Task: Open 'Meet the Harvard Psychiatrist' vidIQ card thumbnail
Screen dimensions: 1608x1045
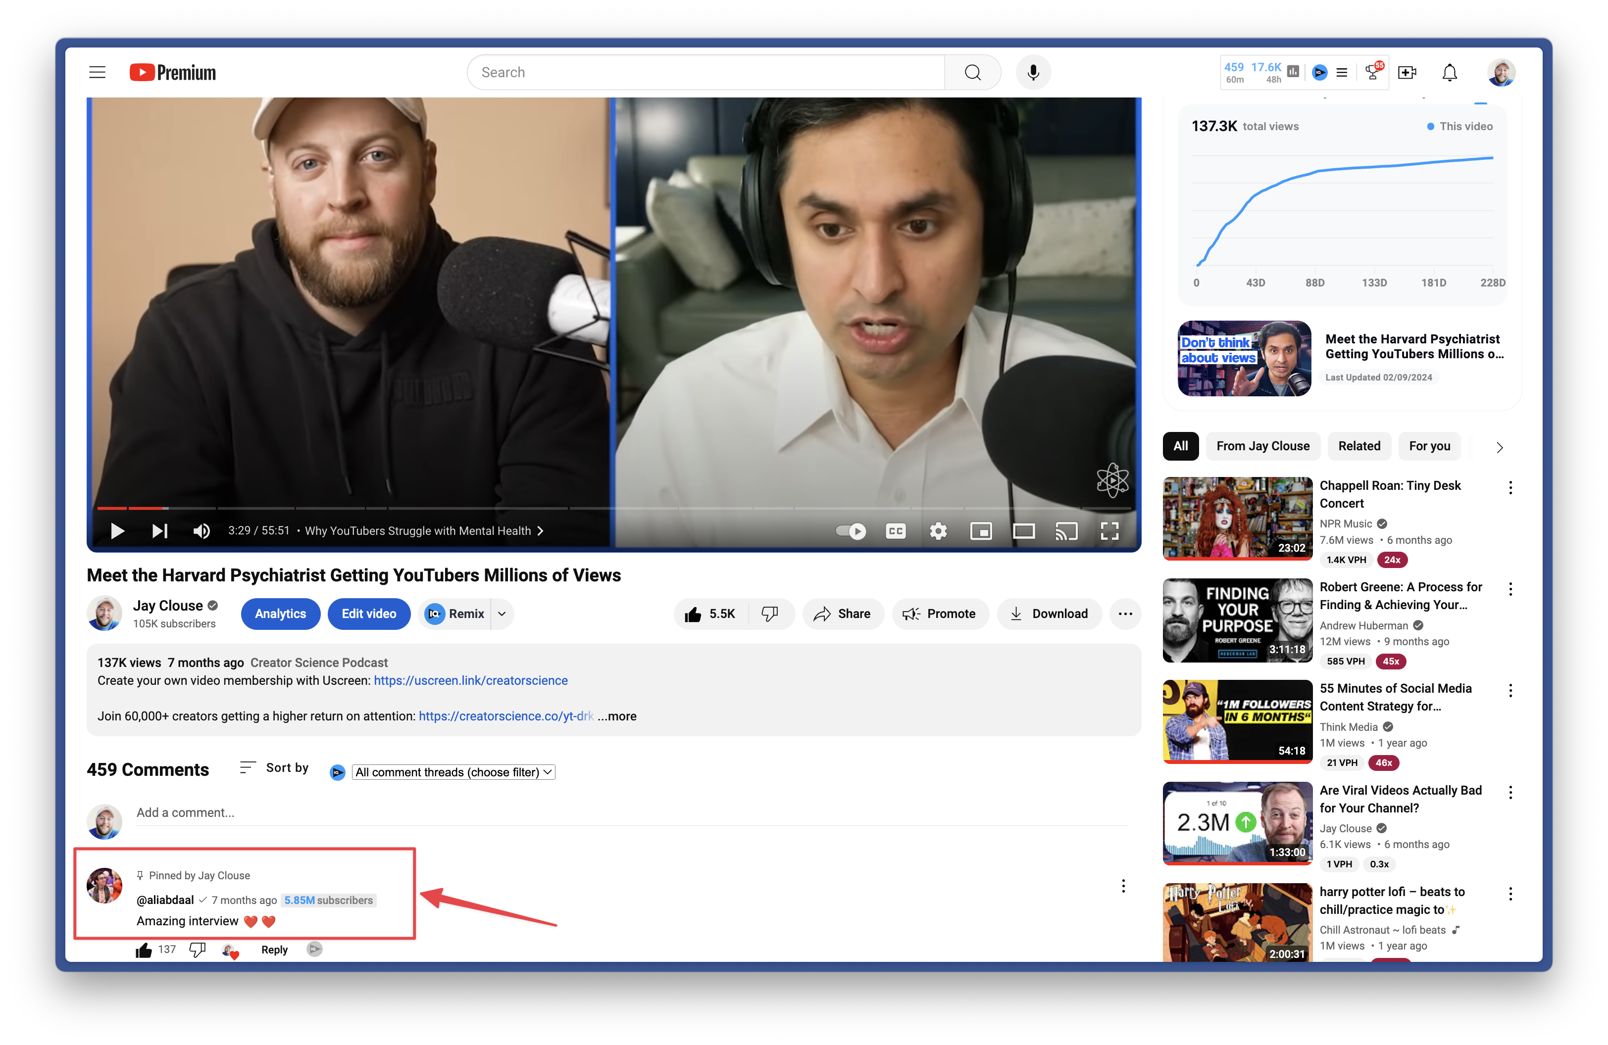Action: pyautogui.click(x=1244, y=358)
